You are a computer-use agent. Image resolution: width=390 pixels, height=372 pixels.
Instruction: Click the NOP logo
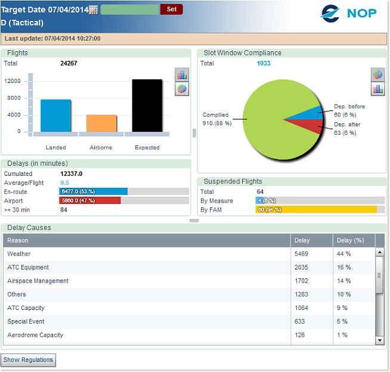click(x=349, y=13)
